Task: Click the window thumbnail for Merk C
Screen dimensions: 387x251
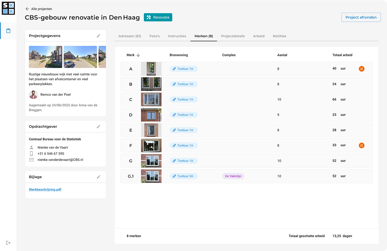Action: 151,99
